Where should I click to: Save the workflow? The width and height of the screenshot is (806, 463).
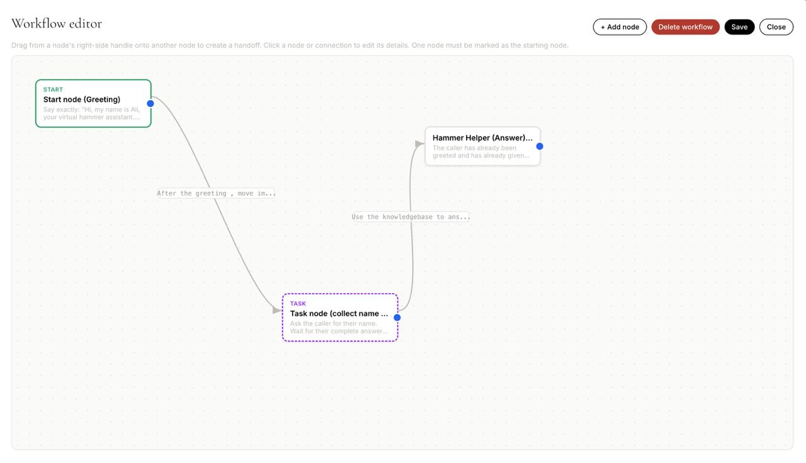[x=739, y=27]
